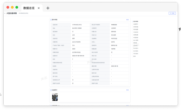Jump to 开放时间 in the anchor navigation
Image resolution: width=181 pixels, height=110 pixels.
click(x=136, y=32)
